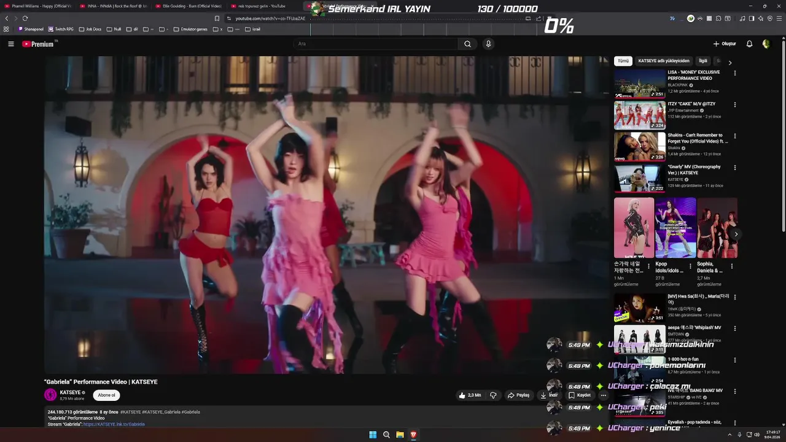The height and width of the screenshot is (442, 786).
Task: Click the translate extension icon
Action: click(672, 18)
